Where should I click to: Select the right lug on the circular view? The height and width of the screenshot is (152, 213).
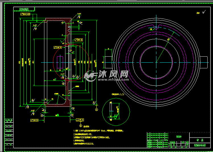click(x=204, y=62)
